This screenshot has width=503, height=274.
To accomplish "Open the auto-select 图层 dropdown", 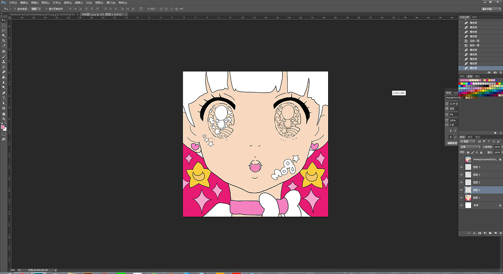I will coord(36,9).
